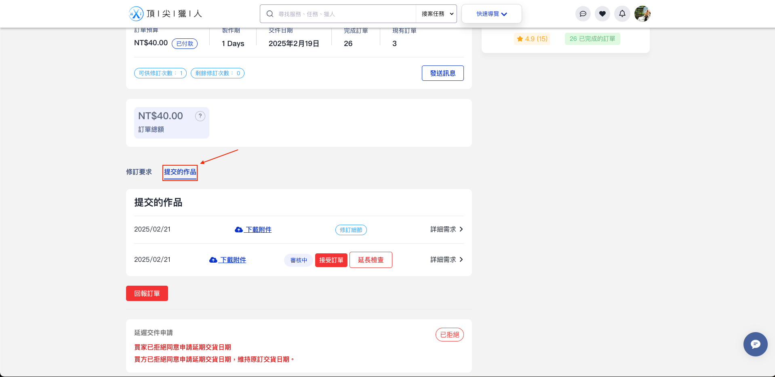The height and width of the screenshot is (377, 775).
Task: Check notifications with the bell icon
Action: click(x=622, y=13)
